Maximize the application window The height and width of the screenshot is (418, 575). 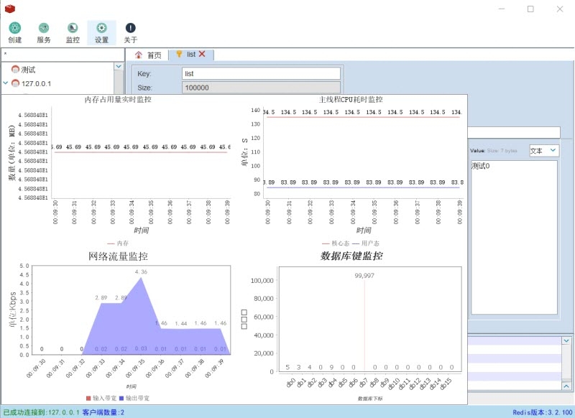530,9
